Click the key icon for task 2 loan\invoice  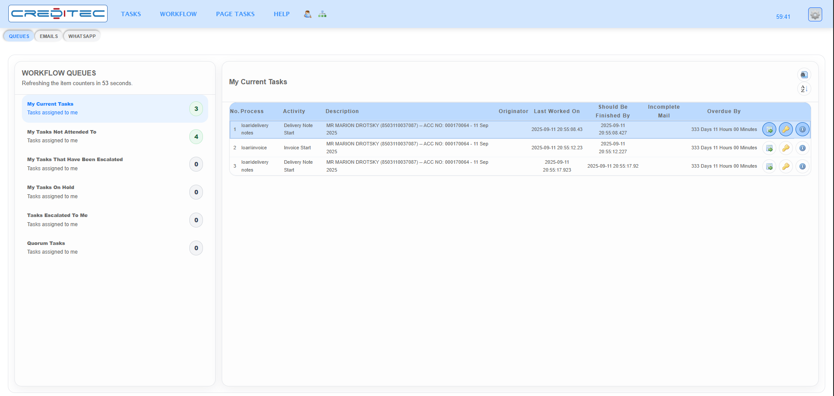click(786, 148)
